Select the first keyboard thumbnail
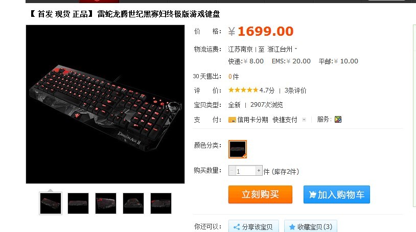 click(x=51, y=203)
